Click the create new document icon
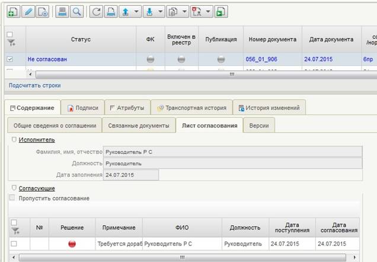Screen dimensions: 377x262 tap(12, 11)
